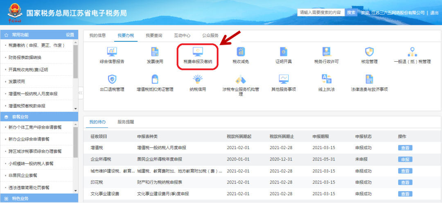The image size is (442, 203).
Task: Collapse the left sidebar with the double-chevron handle
Action: (x=81, y=93)
